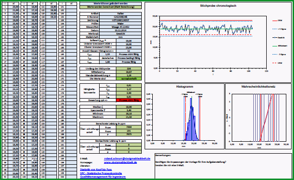Select the Anzahl Klassen Histogramm value cell
Image resolution: width=294 pixels, height=180 pixels.
coord(129,51)
